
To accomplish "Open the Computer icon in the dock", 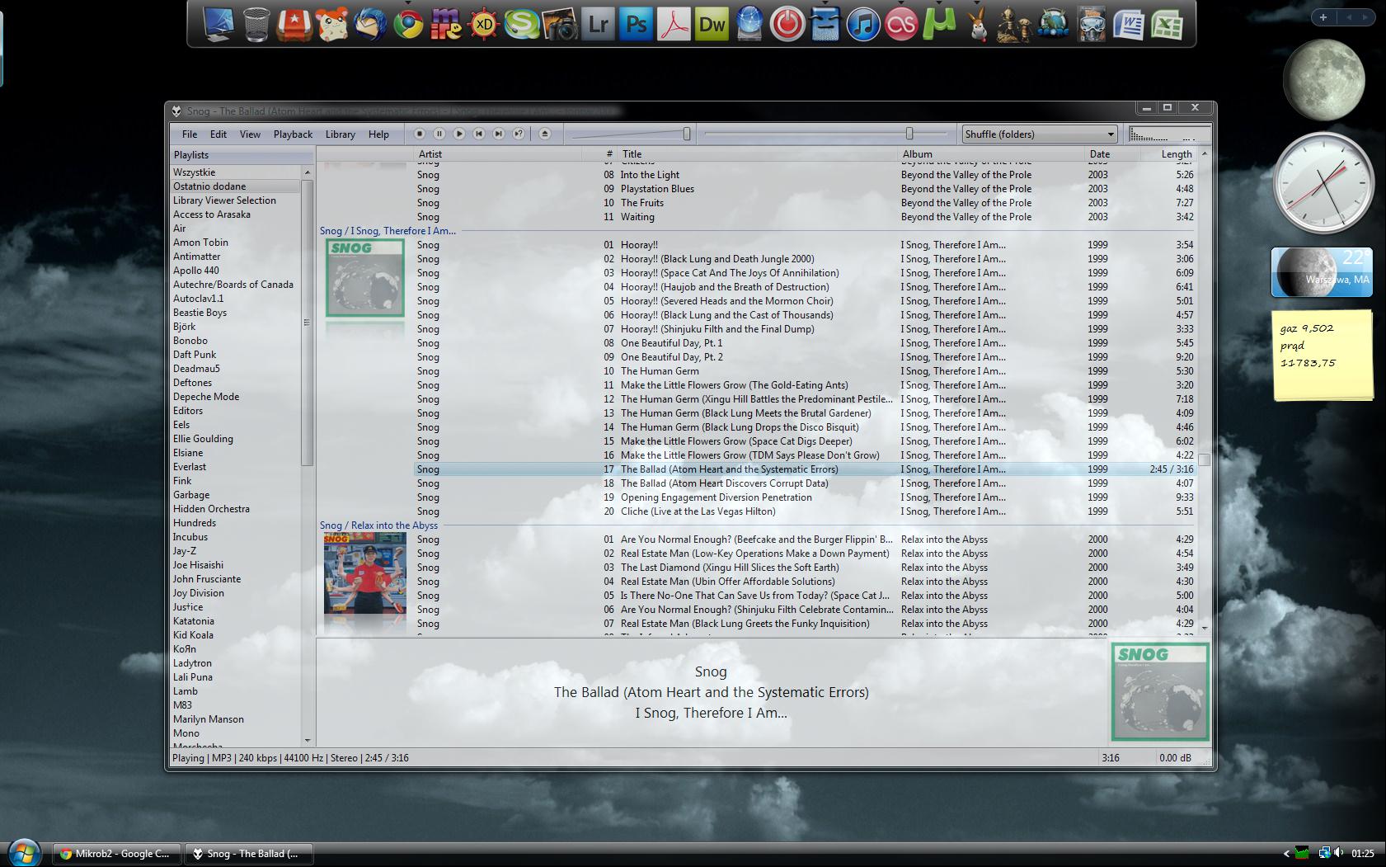I will point(218,24).
